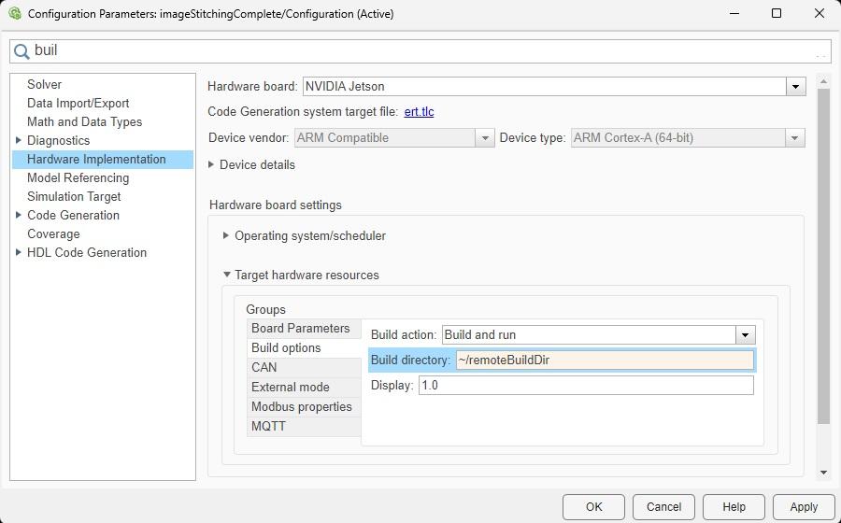
Task: Select Solver in the left pane
Action: [45, 85]
